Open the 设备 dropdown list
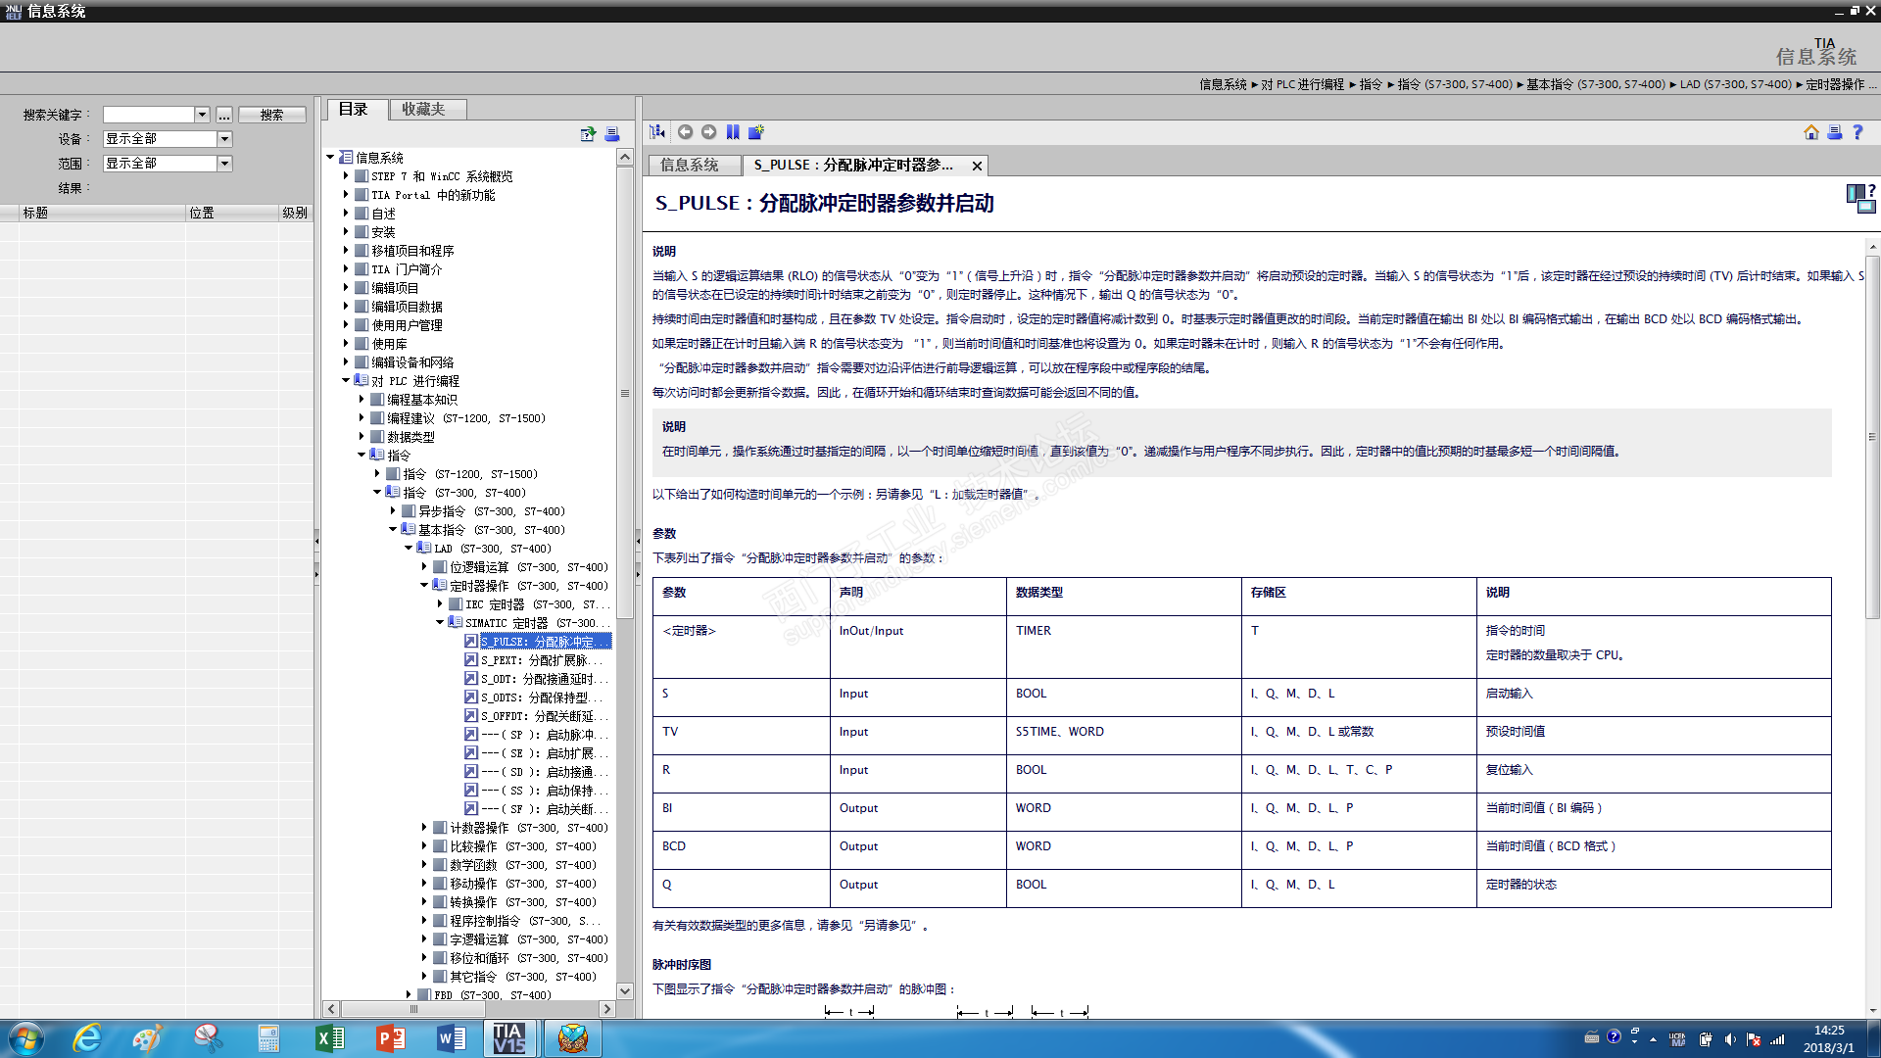This screenshot has width=1881, height=1058. point(224,139)
